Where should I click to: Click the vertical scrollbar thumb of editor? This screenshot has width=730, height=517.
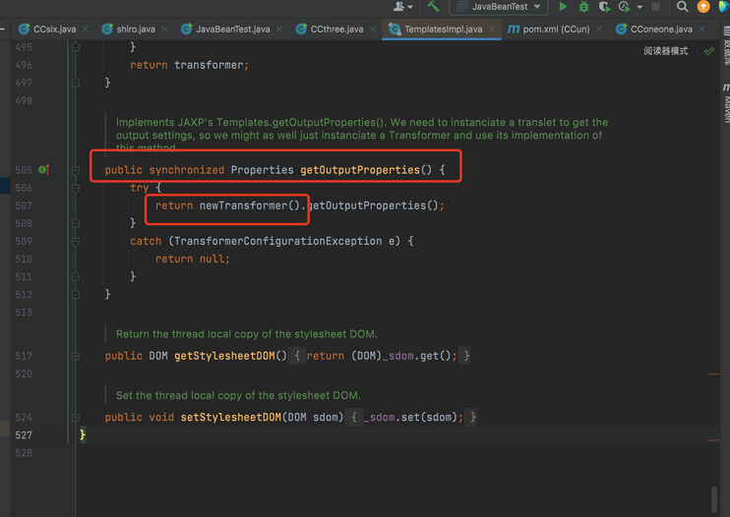[x=714, y=499]
